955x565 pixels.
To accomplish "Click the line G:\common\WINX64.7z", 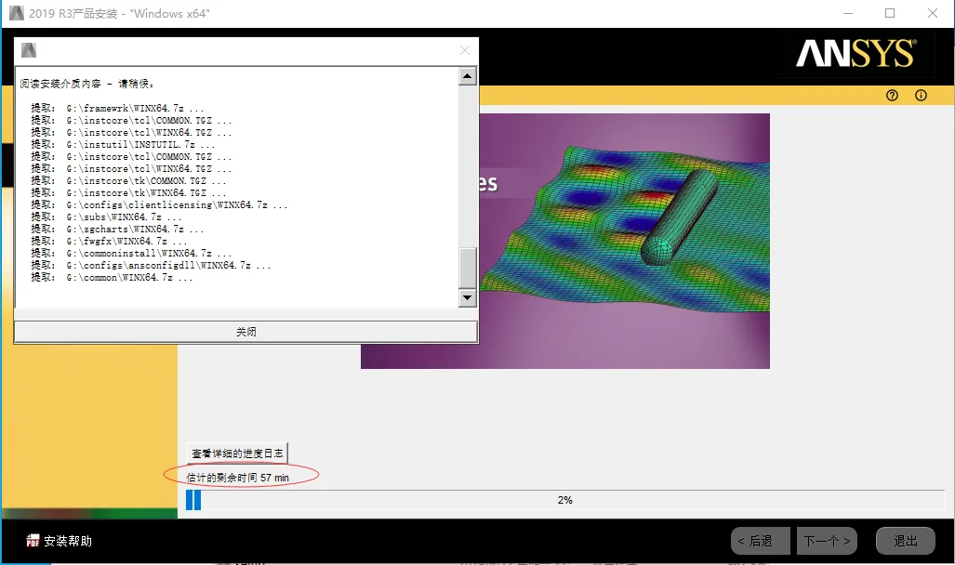I will pos(113,277).
